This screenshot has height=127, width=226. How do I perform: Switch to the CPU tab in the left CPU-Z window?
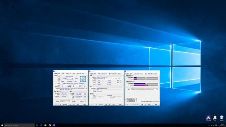click(55, 74)
